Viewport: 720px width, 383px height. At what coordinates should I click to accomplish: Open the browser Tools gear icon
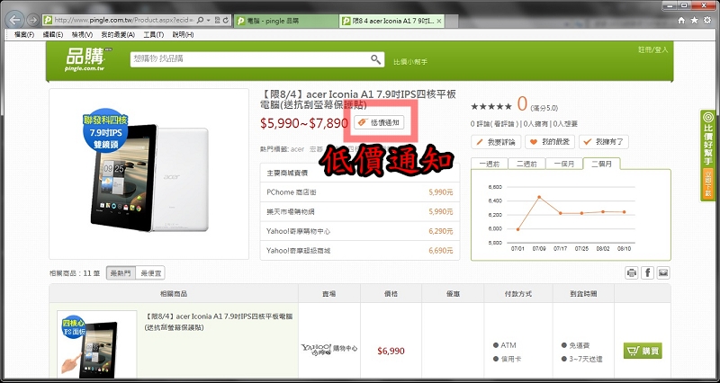point(708,20)
